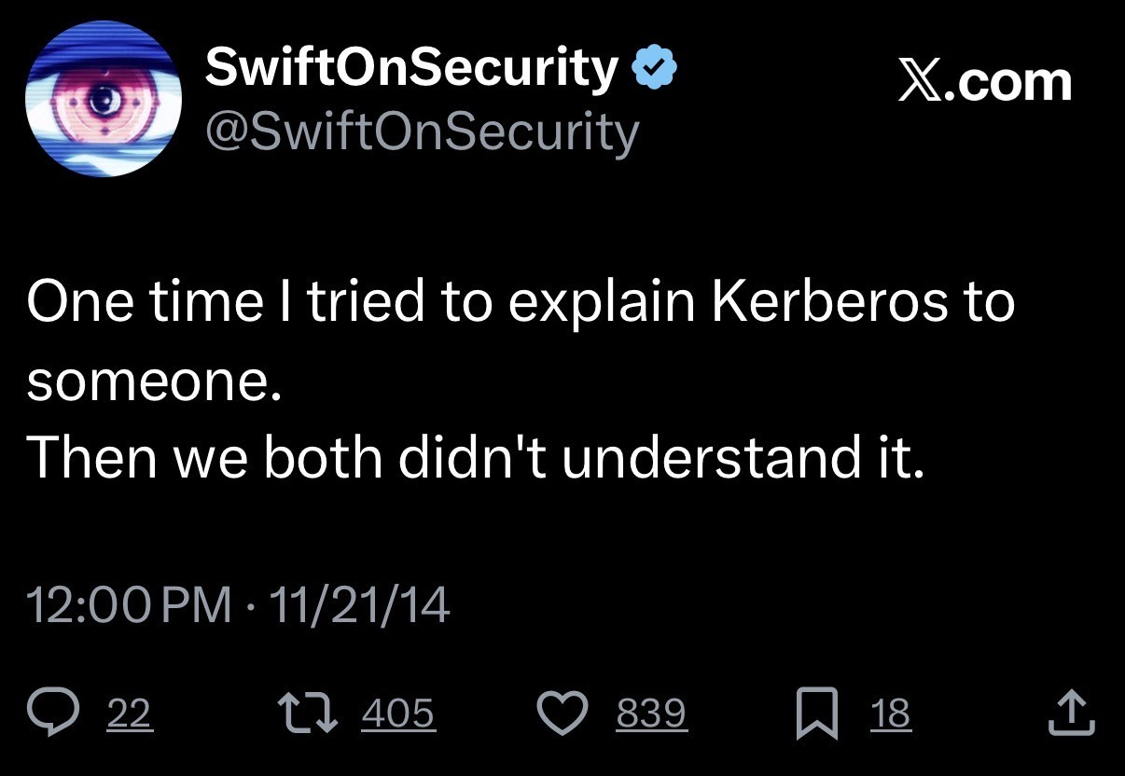Click the X.com logo
Screen dimensions: 1125x776
[982, 80]
